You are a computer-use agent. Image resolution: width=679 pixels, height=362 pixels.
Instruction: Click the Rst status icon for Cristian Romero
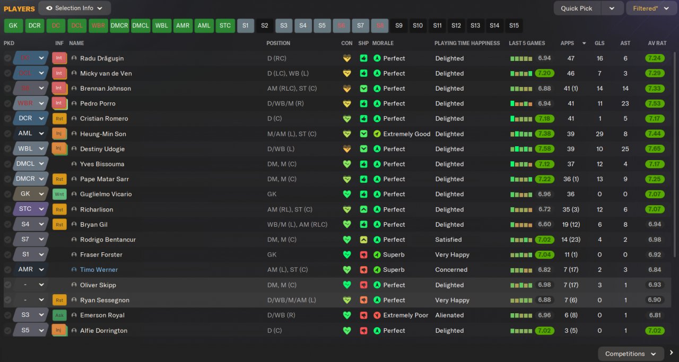pos(59,118)
